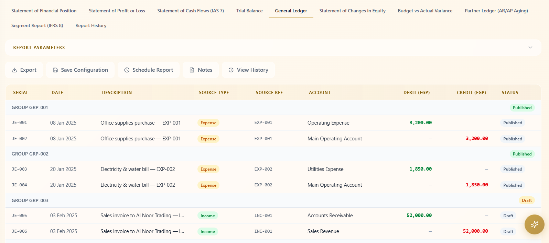Screen dimensions: 549x243
Task: Click the Published badge on GROUP GRP-001
Action: click(522, 108)
